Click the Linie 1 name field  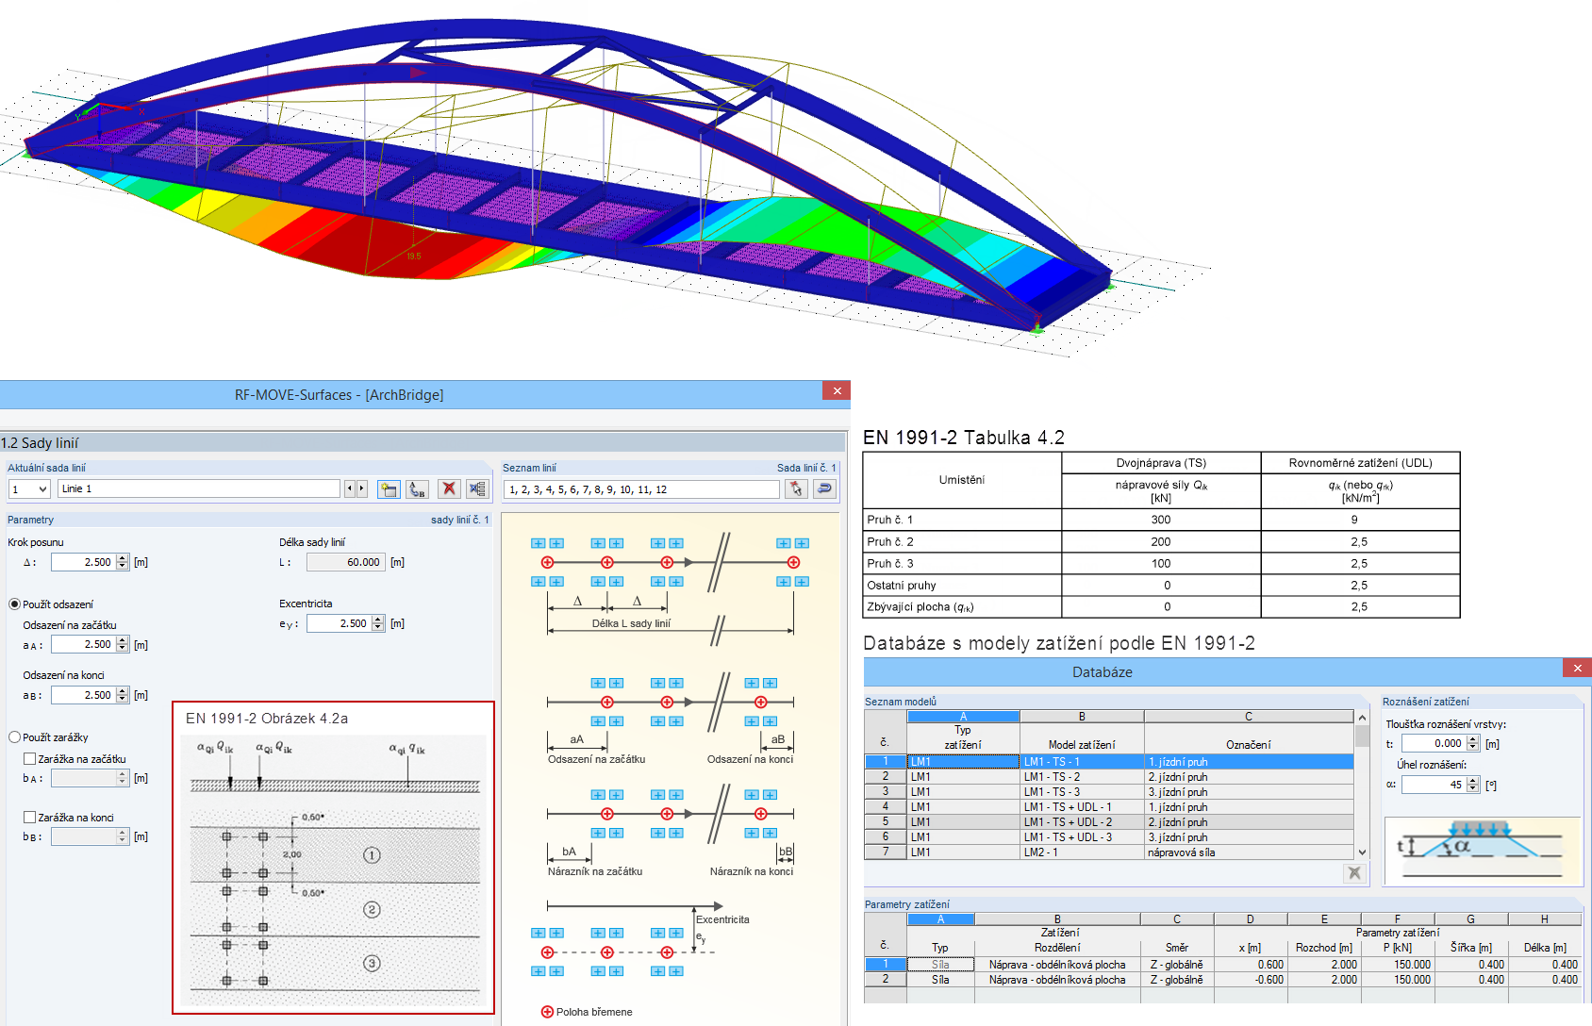[199, 488]
